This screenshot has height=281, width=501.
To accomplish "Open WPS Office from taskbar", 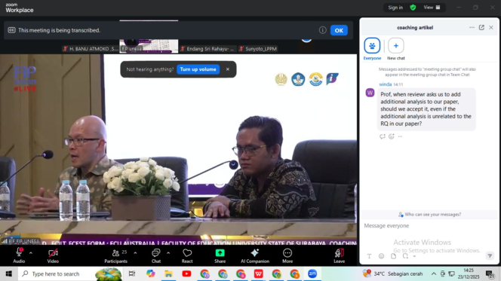I will click(x=259, y=273).
